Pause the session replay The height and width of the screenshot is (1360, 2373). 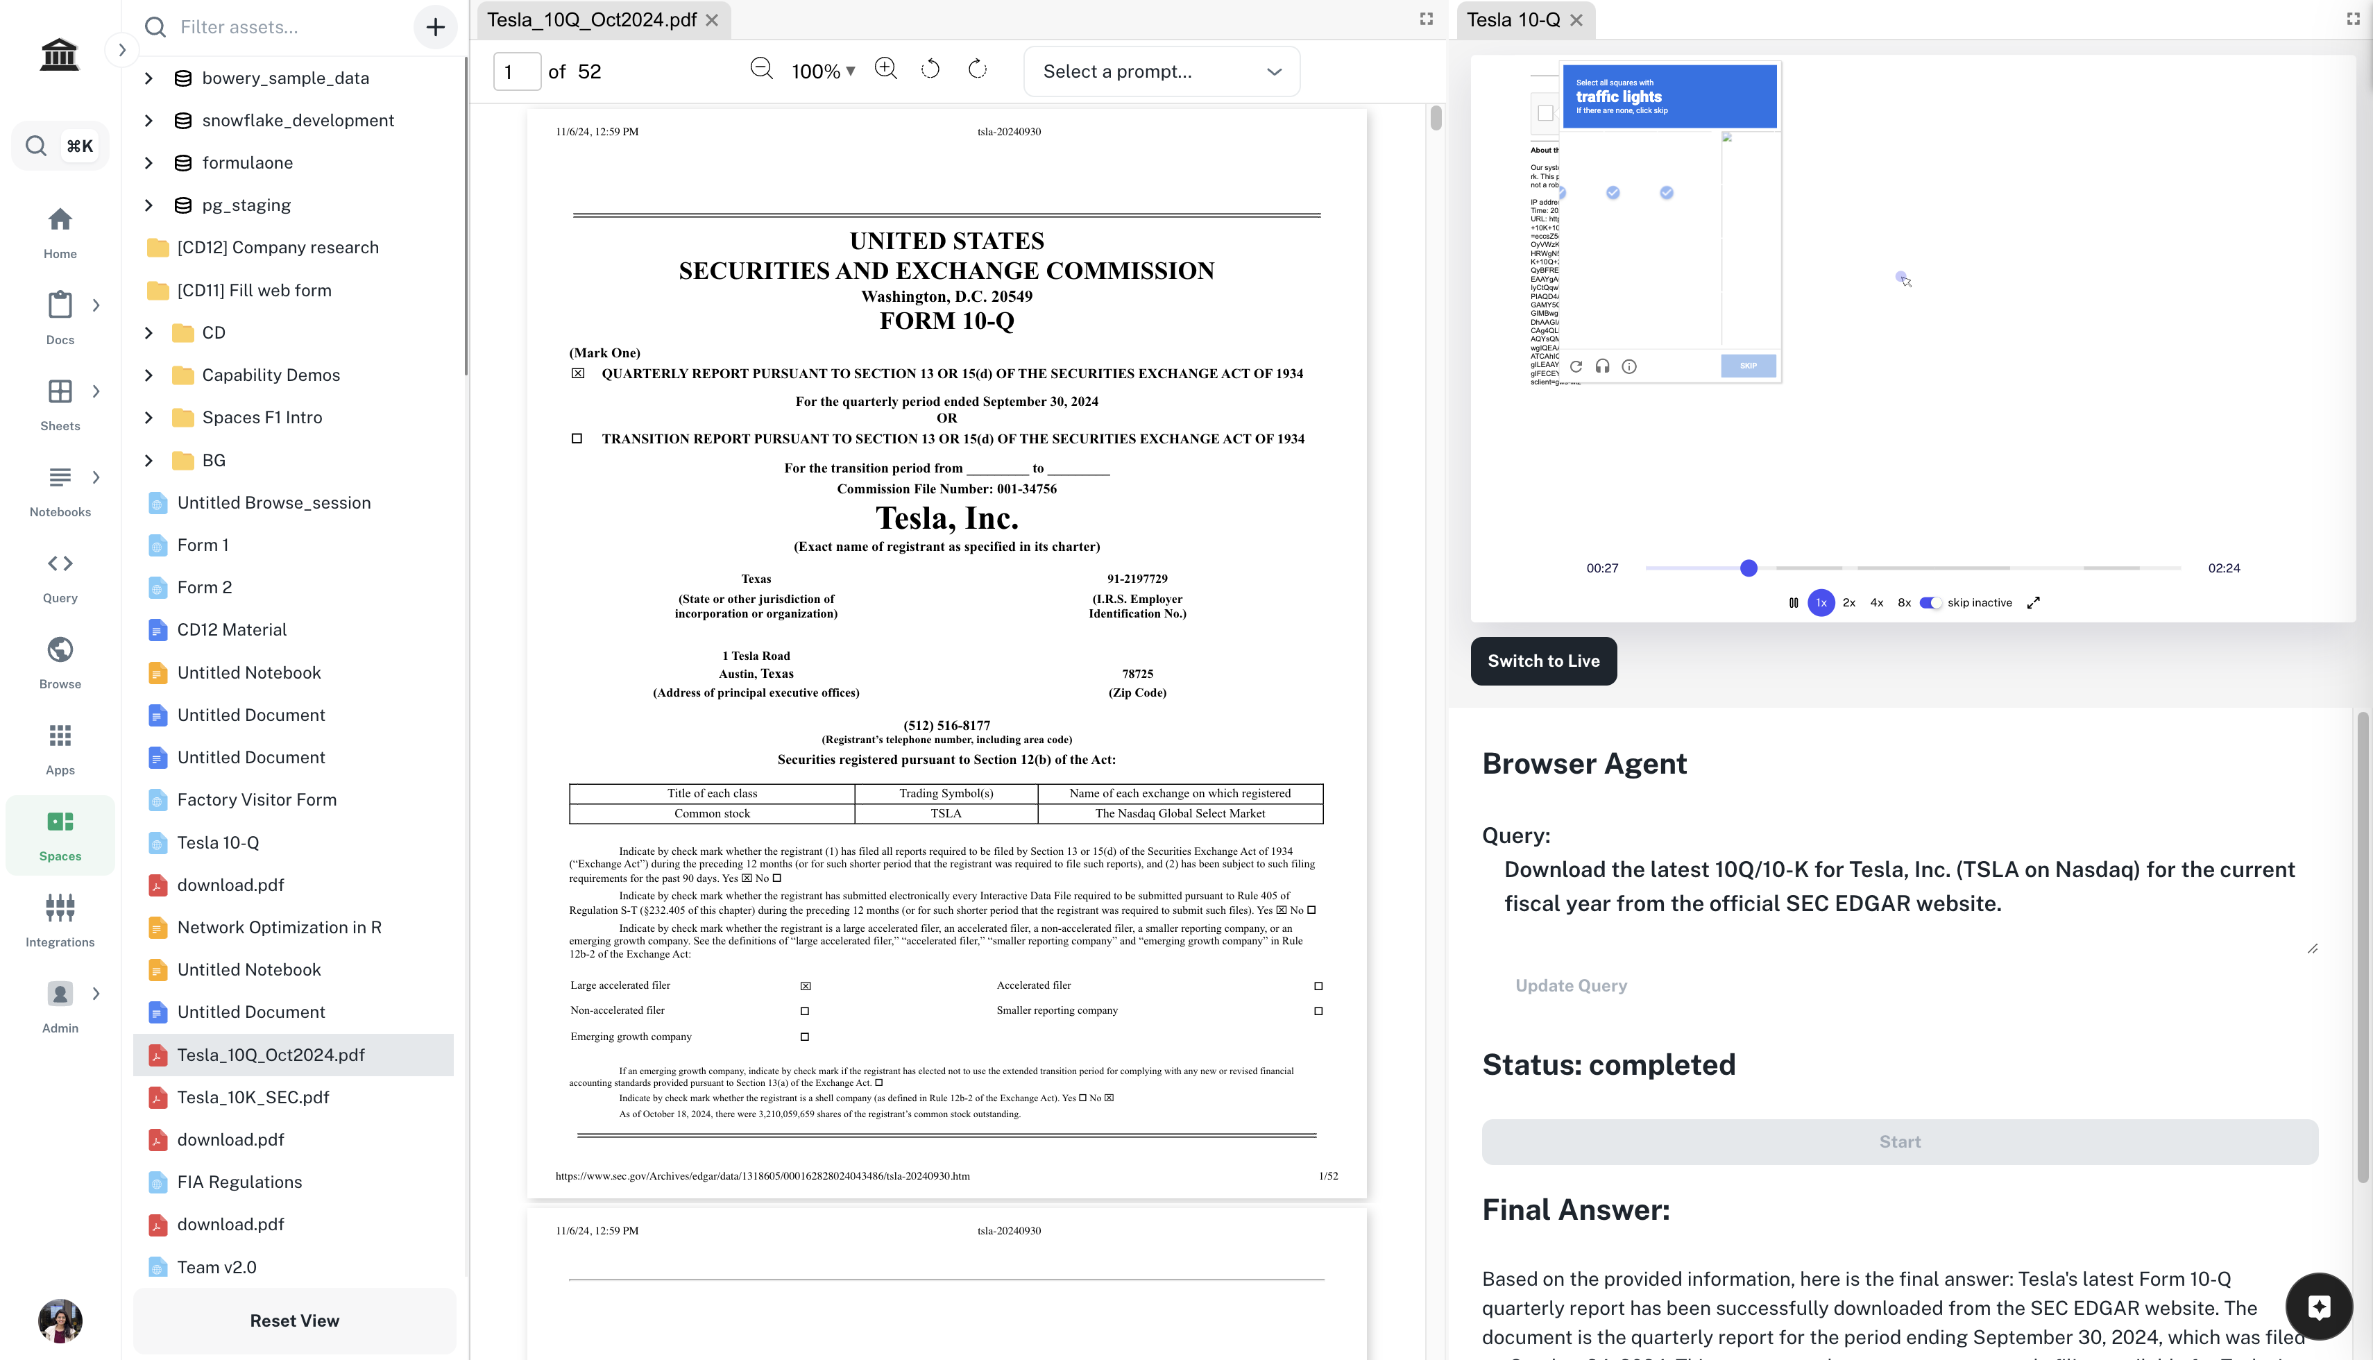pyautogui.click(x=1793, y=602)
